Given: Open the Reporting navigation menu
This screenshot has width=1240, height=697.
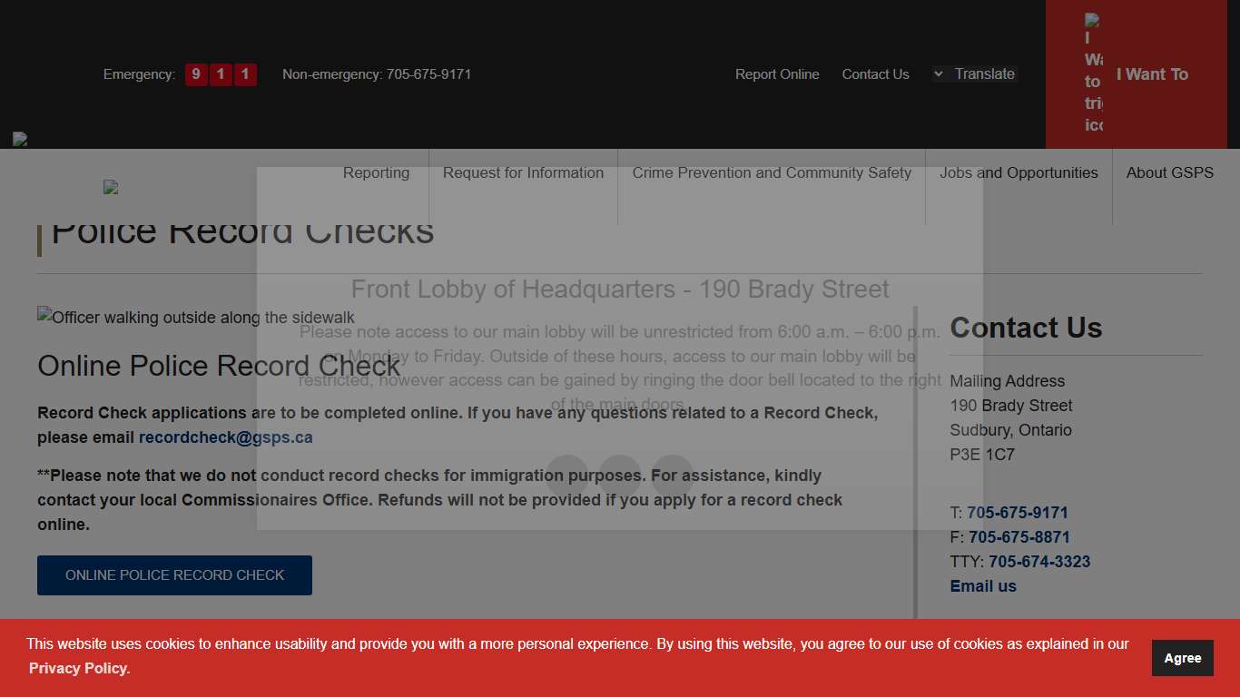Looking at the screenshot, I should tap(376, 172).
